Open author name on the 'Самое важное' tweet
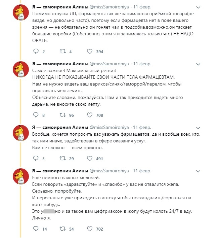Image resolution: width=214 pixels, height=238 pixels. (59, 64)
